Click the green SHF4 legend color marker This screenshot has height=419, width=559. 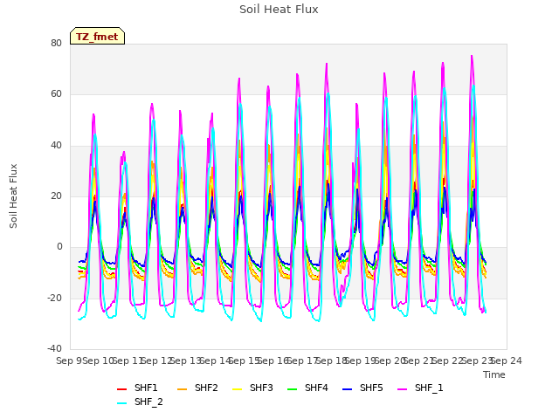click(x=293, y=389)
